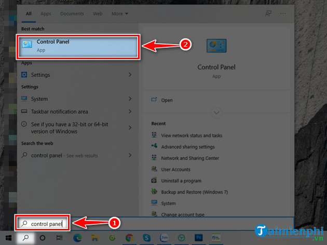Open Advanced sharing settings
The height and width of the screenshot is (245, 327).
[188, 147]
